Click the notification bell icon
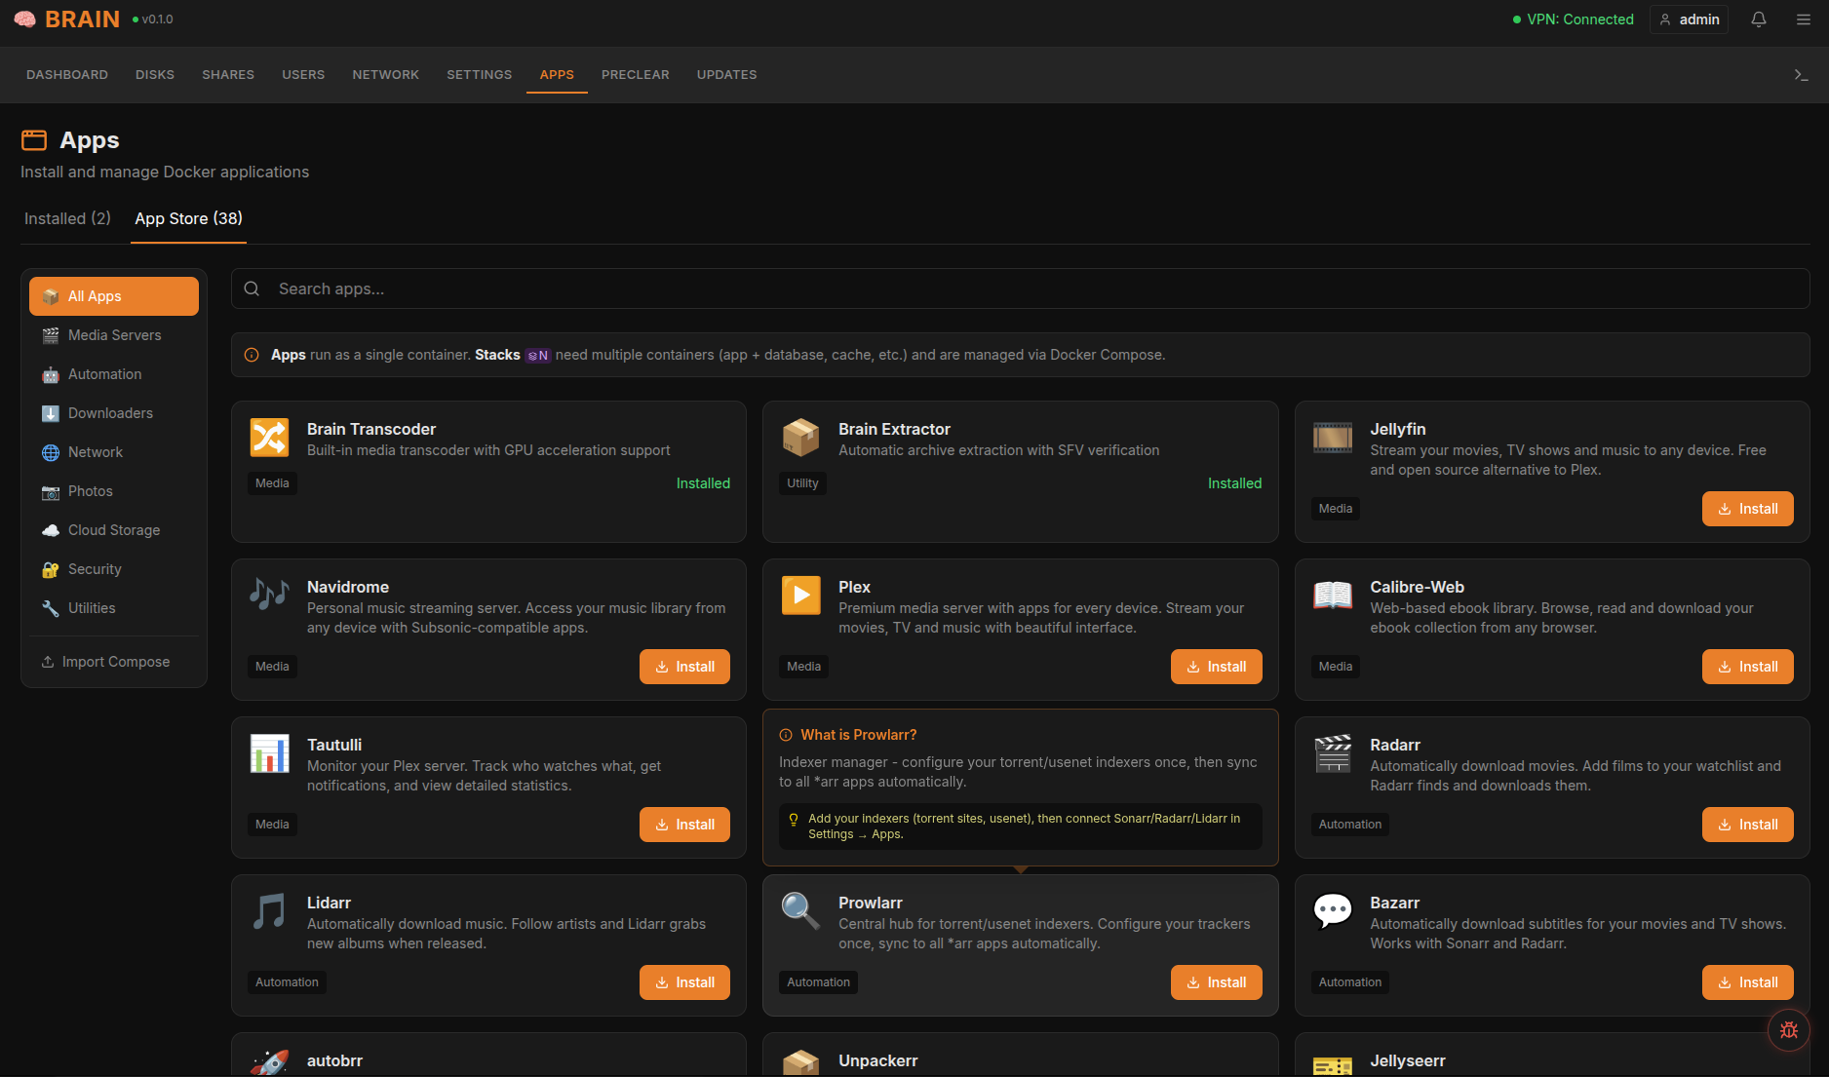1829x1077 pixels. 1759,19
